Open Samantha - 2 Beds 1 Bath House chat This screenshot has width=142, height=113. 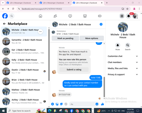coord(24,41)
